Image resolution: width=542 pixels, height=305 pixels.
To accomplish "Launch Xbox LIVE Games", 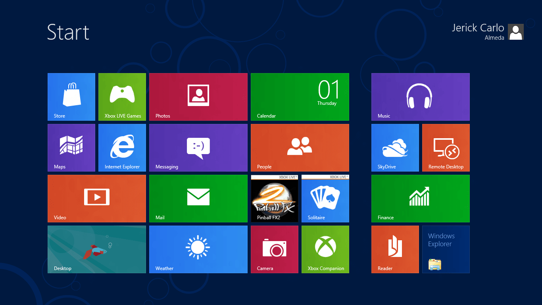I will point(122,97).
